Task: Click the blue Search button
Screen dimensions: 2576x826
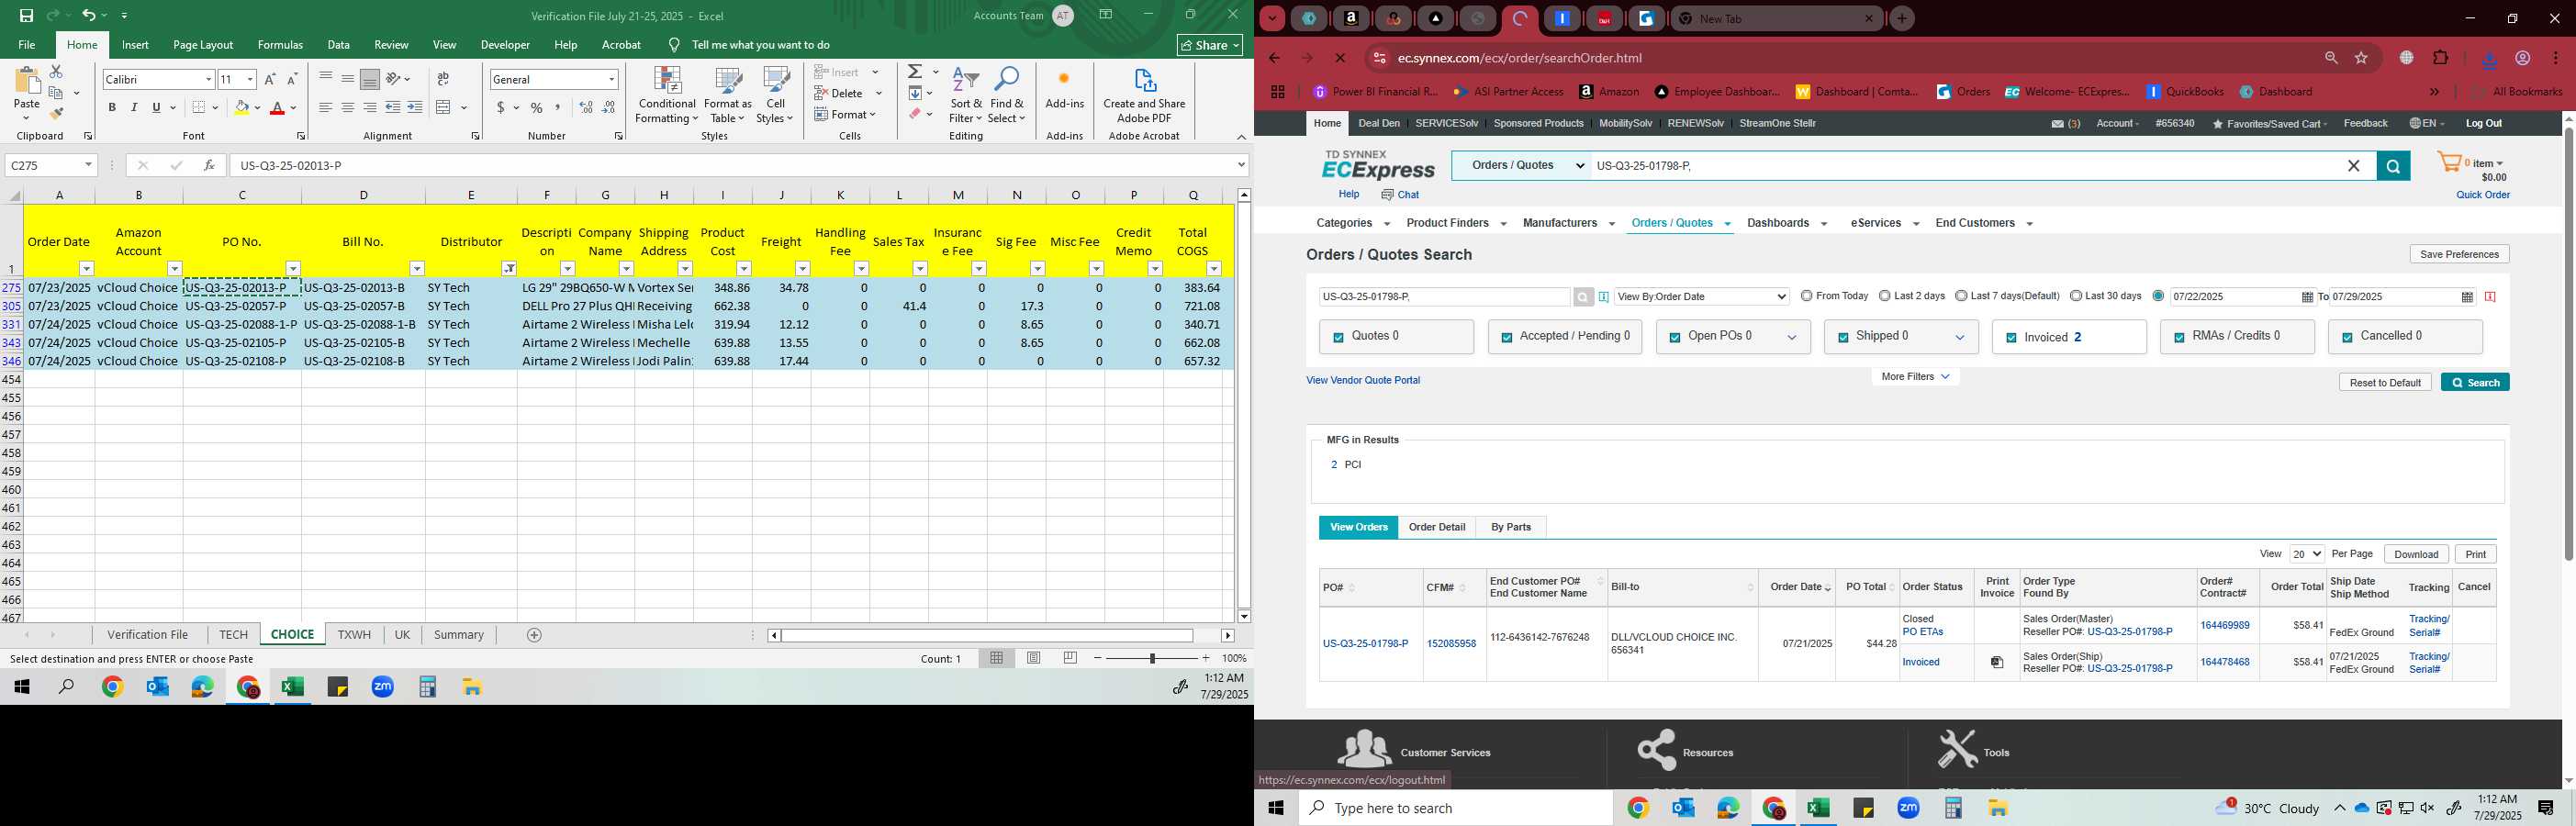Action: (x=2475, y=382)
